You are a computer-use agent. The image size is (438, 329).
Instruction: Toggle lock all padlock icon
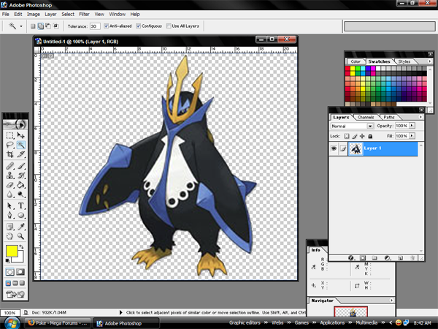[370, 136]
